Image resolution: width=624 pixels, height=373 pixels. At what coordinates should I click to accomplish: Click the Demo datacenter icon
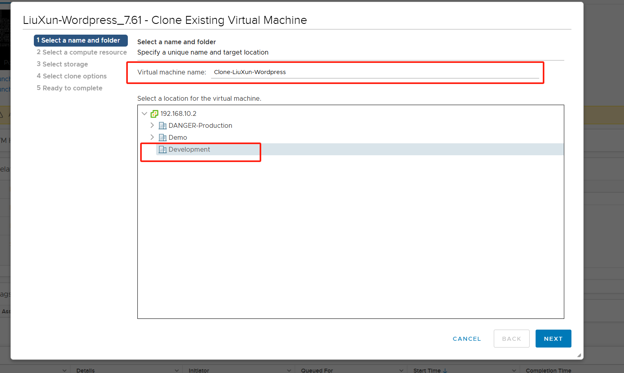pos(162,138)
